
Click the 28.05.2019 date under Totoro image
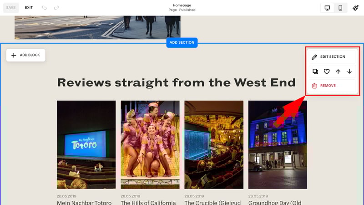(x=66, y=196)
